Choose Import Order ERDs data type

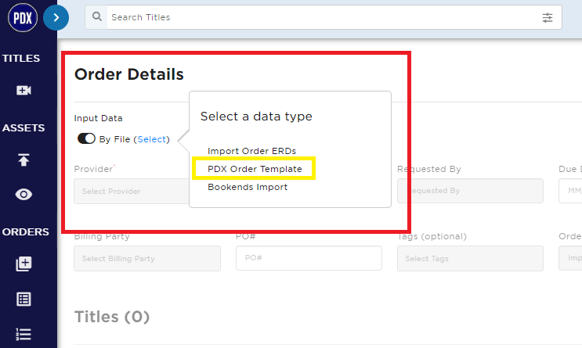pyautogui.click(x=251, y=151)
